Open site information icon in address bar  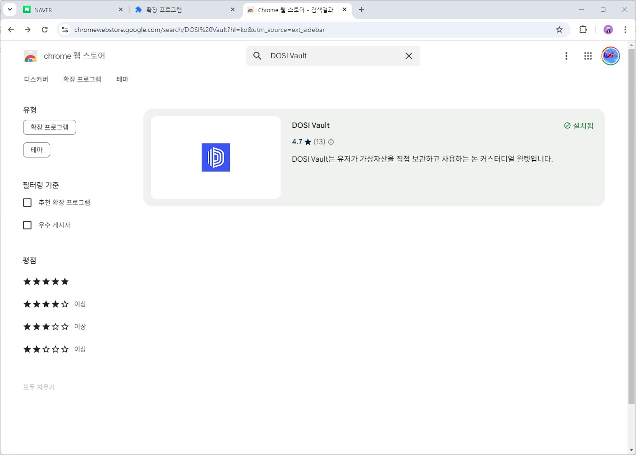pyautogui.click(x=65, y=30)
